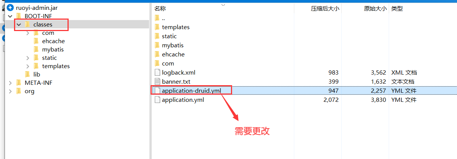Image resolution: width=457 pixels, height=159 pixels.
Task: Click the logback.xml file icon
Action: click(157, 72)
